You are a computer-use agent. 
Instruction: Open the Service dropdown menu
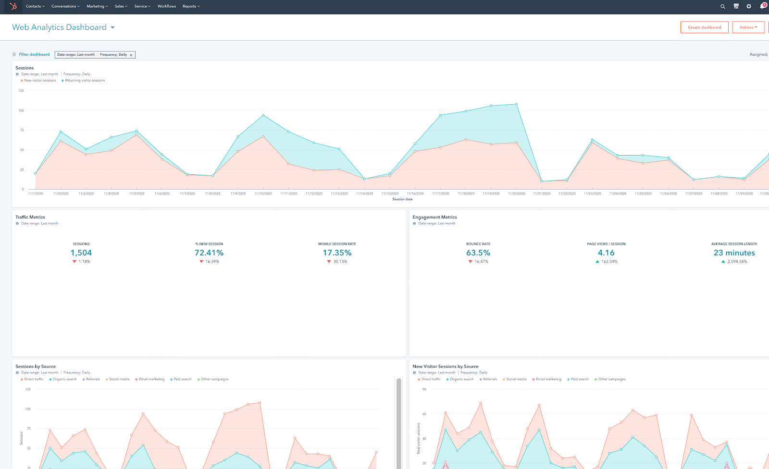pyautogui.click(x=142, y=6)
